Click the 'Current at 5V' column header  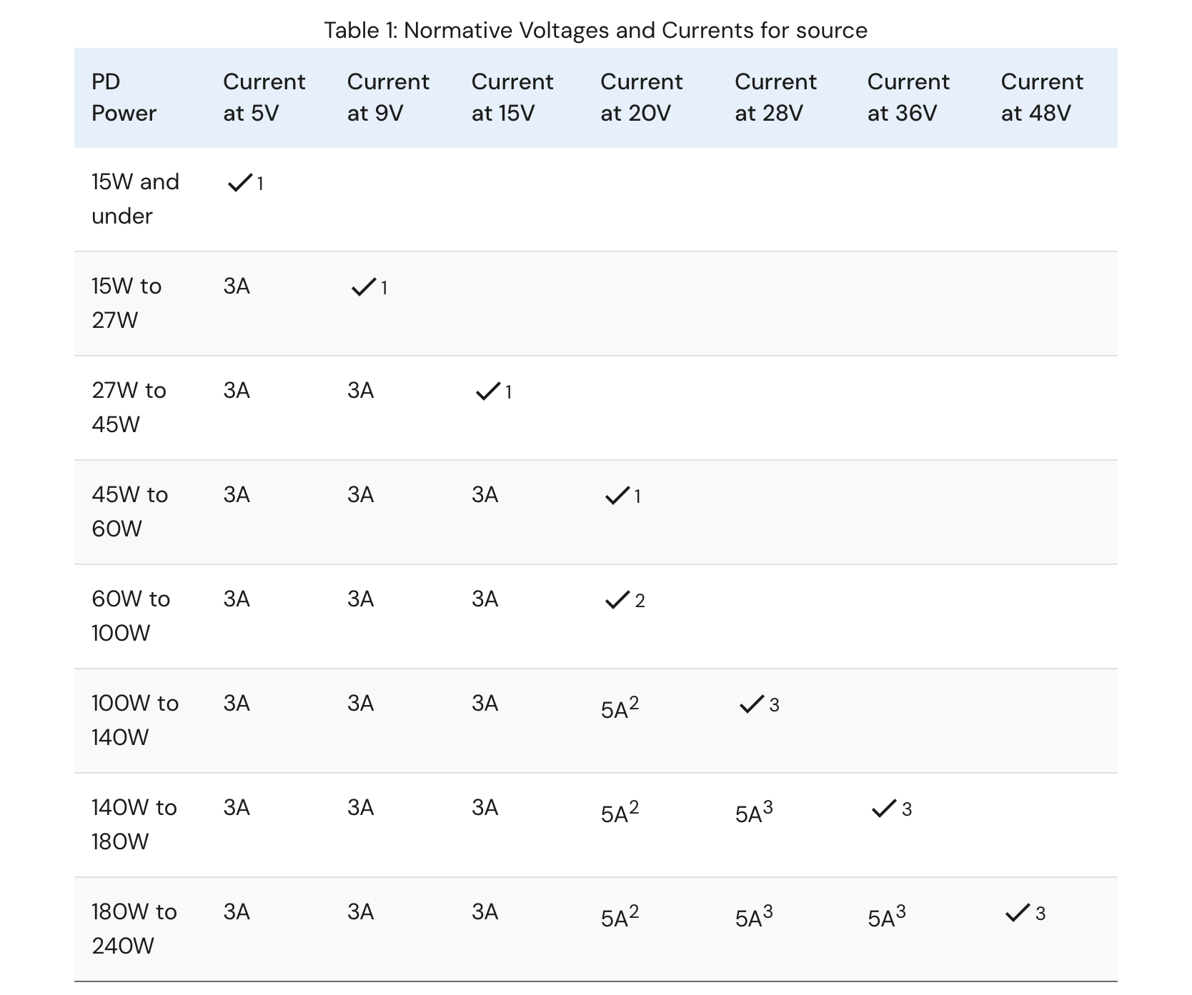264,98
